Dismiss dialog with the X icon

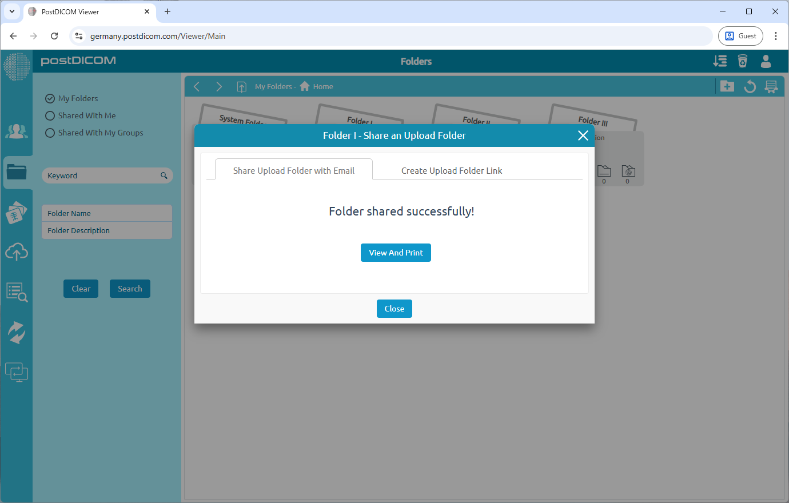click(583, 135)
